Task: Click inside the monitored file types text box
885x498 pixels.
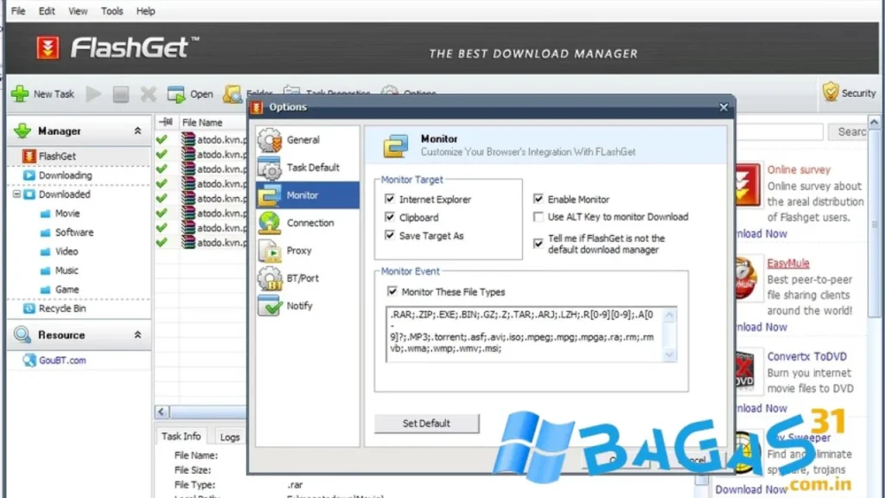Action: click(523, 333)
